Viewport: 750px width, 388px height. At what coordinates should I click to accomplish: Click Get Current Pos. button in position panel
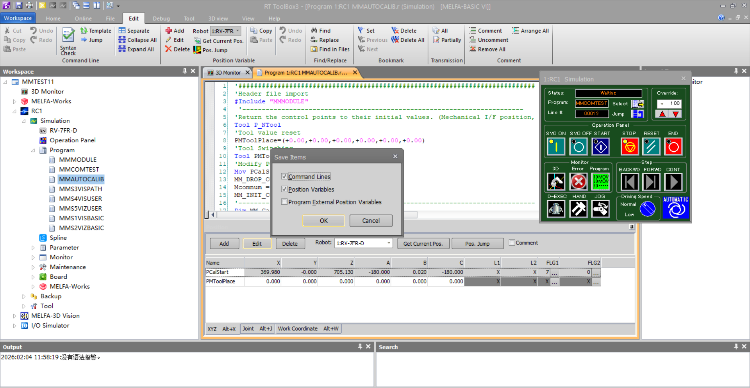click(423, 244)
